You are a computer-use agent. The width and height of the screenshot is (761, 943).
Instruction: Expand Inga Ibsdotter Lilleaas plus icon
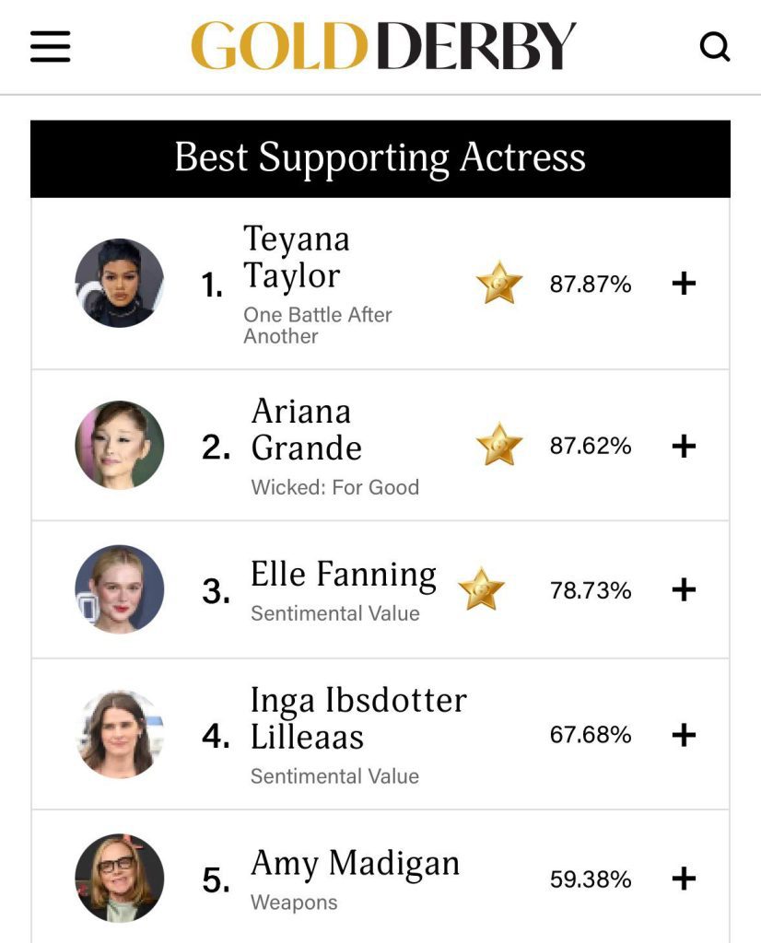tap(683, 735)
